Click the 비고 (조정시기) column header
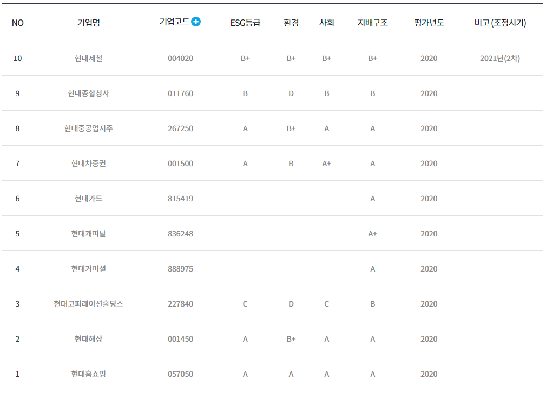546x393 pixels. tap(500, 23)
